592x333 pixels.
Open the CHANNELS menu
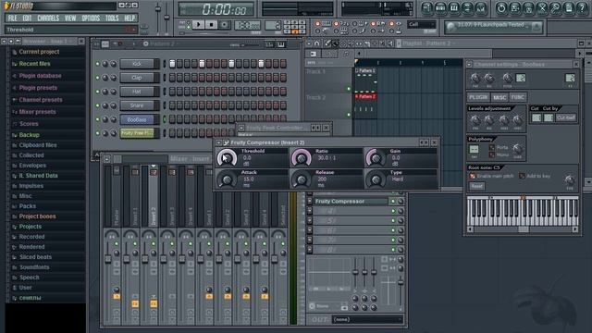48,18
